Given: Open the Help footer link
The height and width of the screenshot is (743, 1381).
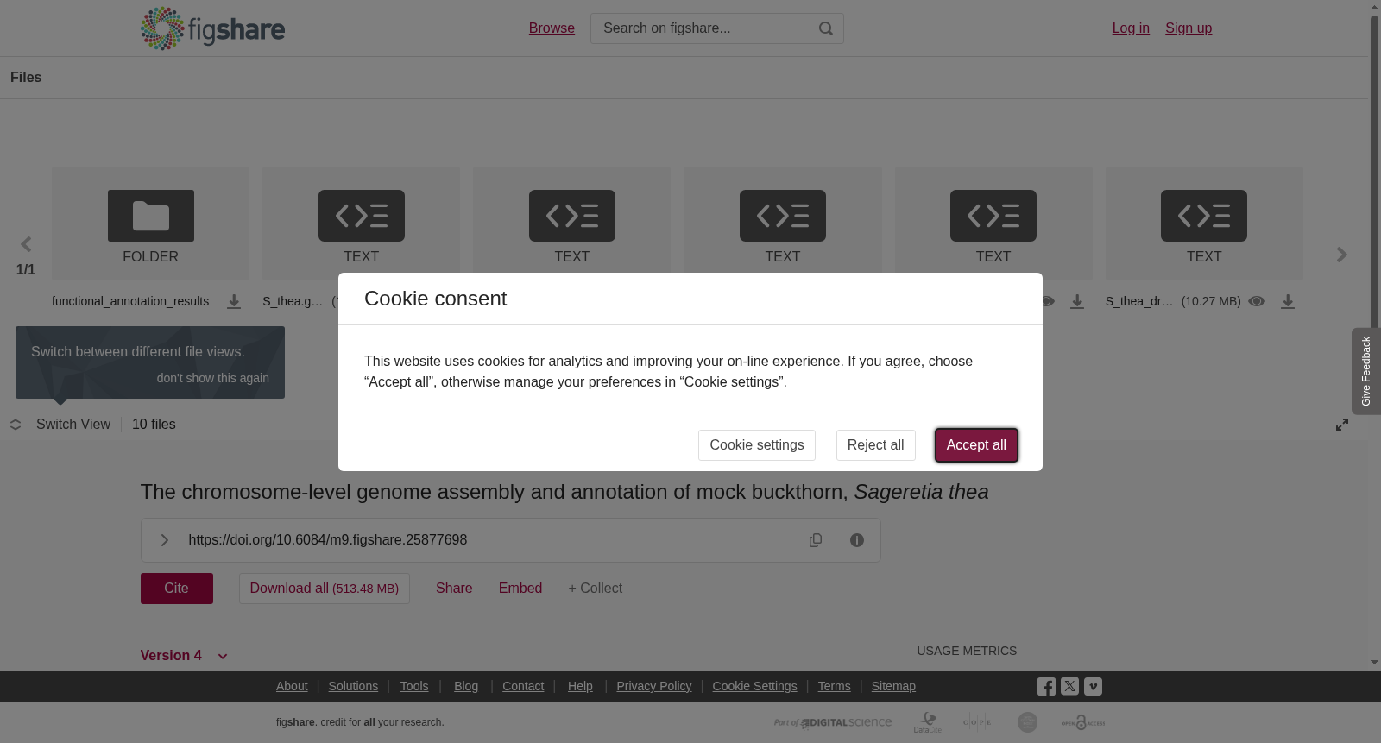Looking at the screenshot, I should pyautogui.click(x=580, y=686).
